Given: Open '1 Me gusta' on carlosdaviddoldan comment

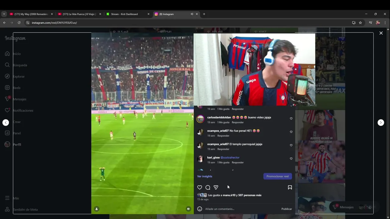Looking at the screenshot, I should click(x=223, y=122).
